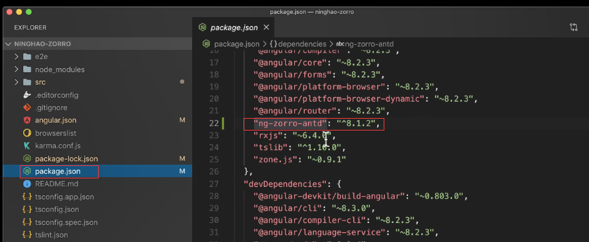Click "@angular/cli" on line 29
Viewport: 589px width, 242px height.
click(x=288, y=209)
